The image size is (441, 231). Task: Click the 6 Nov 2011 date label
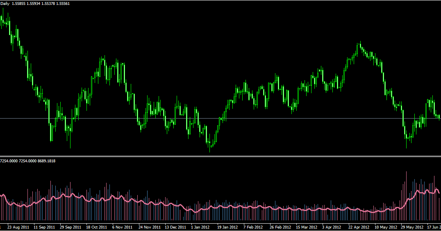[x=123, y=227]
